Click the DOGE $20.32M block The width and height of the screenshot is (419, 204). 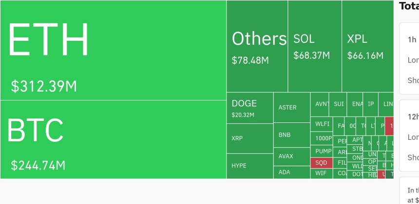[x=249, y=108]
